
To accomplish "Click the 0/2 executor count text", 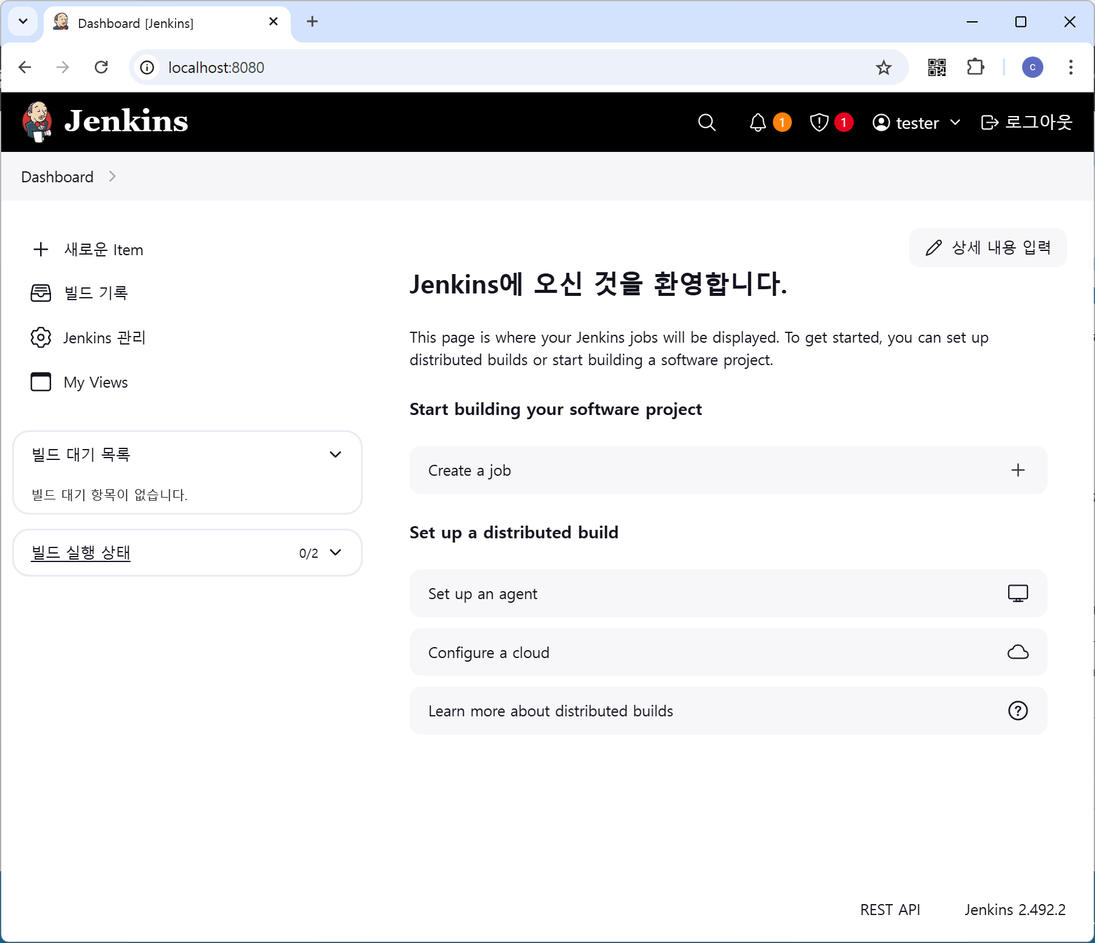I will point(309,553).
